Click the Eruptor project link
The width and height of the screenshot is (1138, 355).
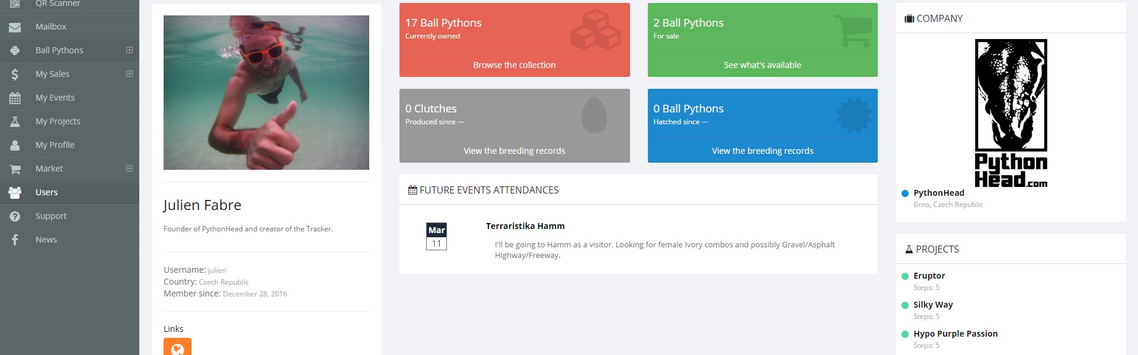point(928,275)
